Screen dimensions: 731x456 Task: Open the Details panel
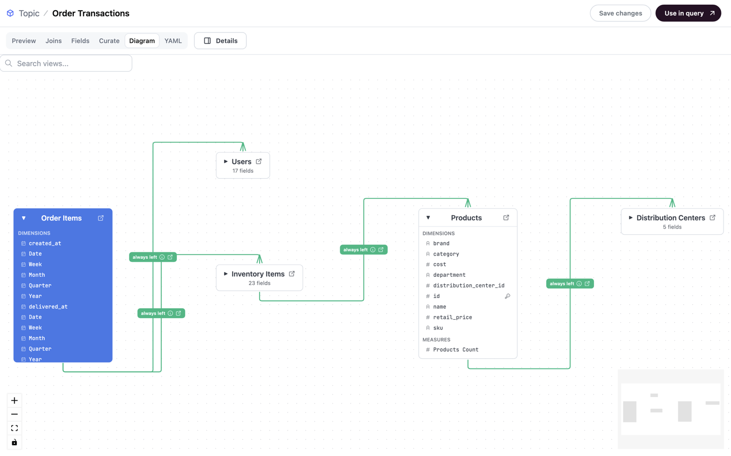pos(220,41)
